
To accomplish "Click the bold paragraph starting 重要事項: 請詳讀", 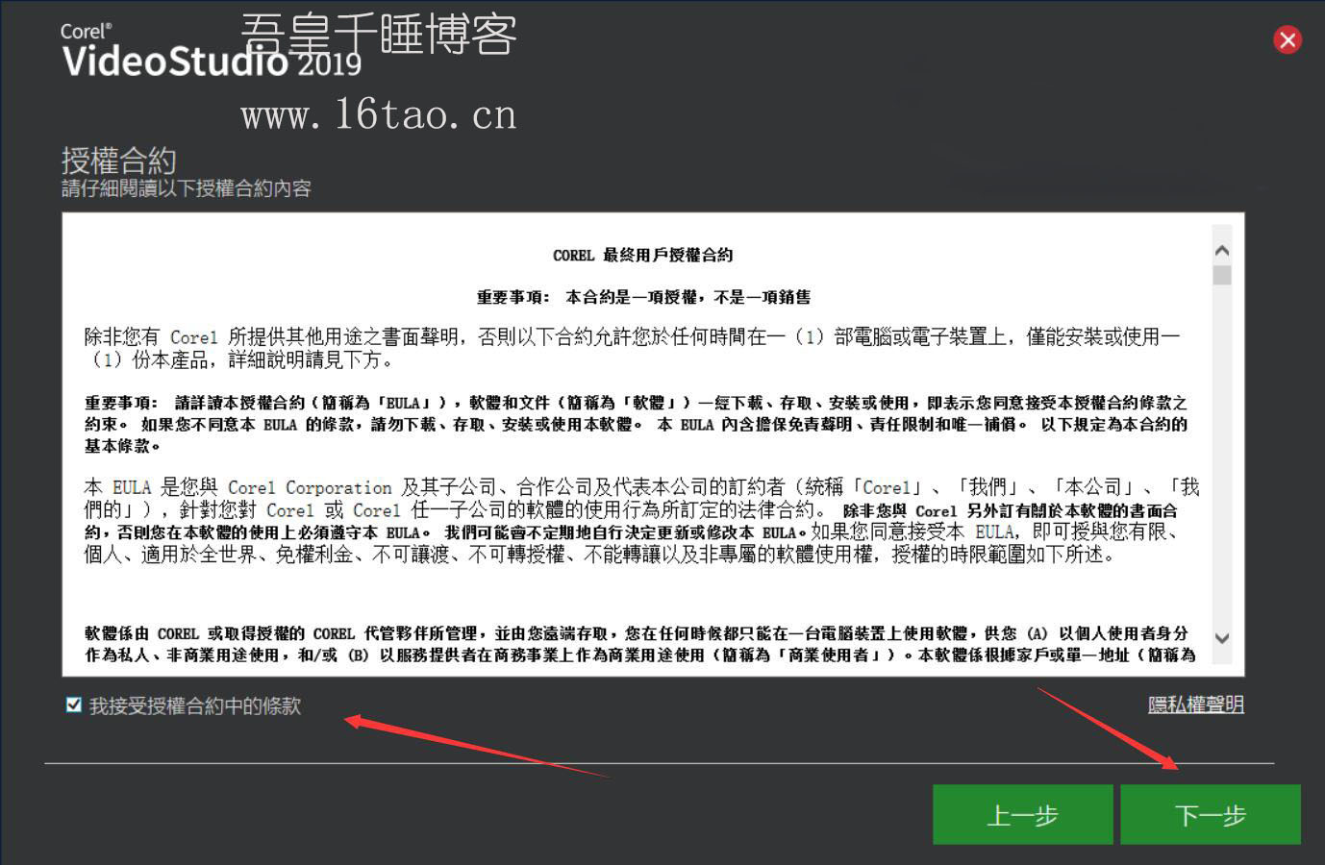I will tap(635, 424).
